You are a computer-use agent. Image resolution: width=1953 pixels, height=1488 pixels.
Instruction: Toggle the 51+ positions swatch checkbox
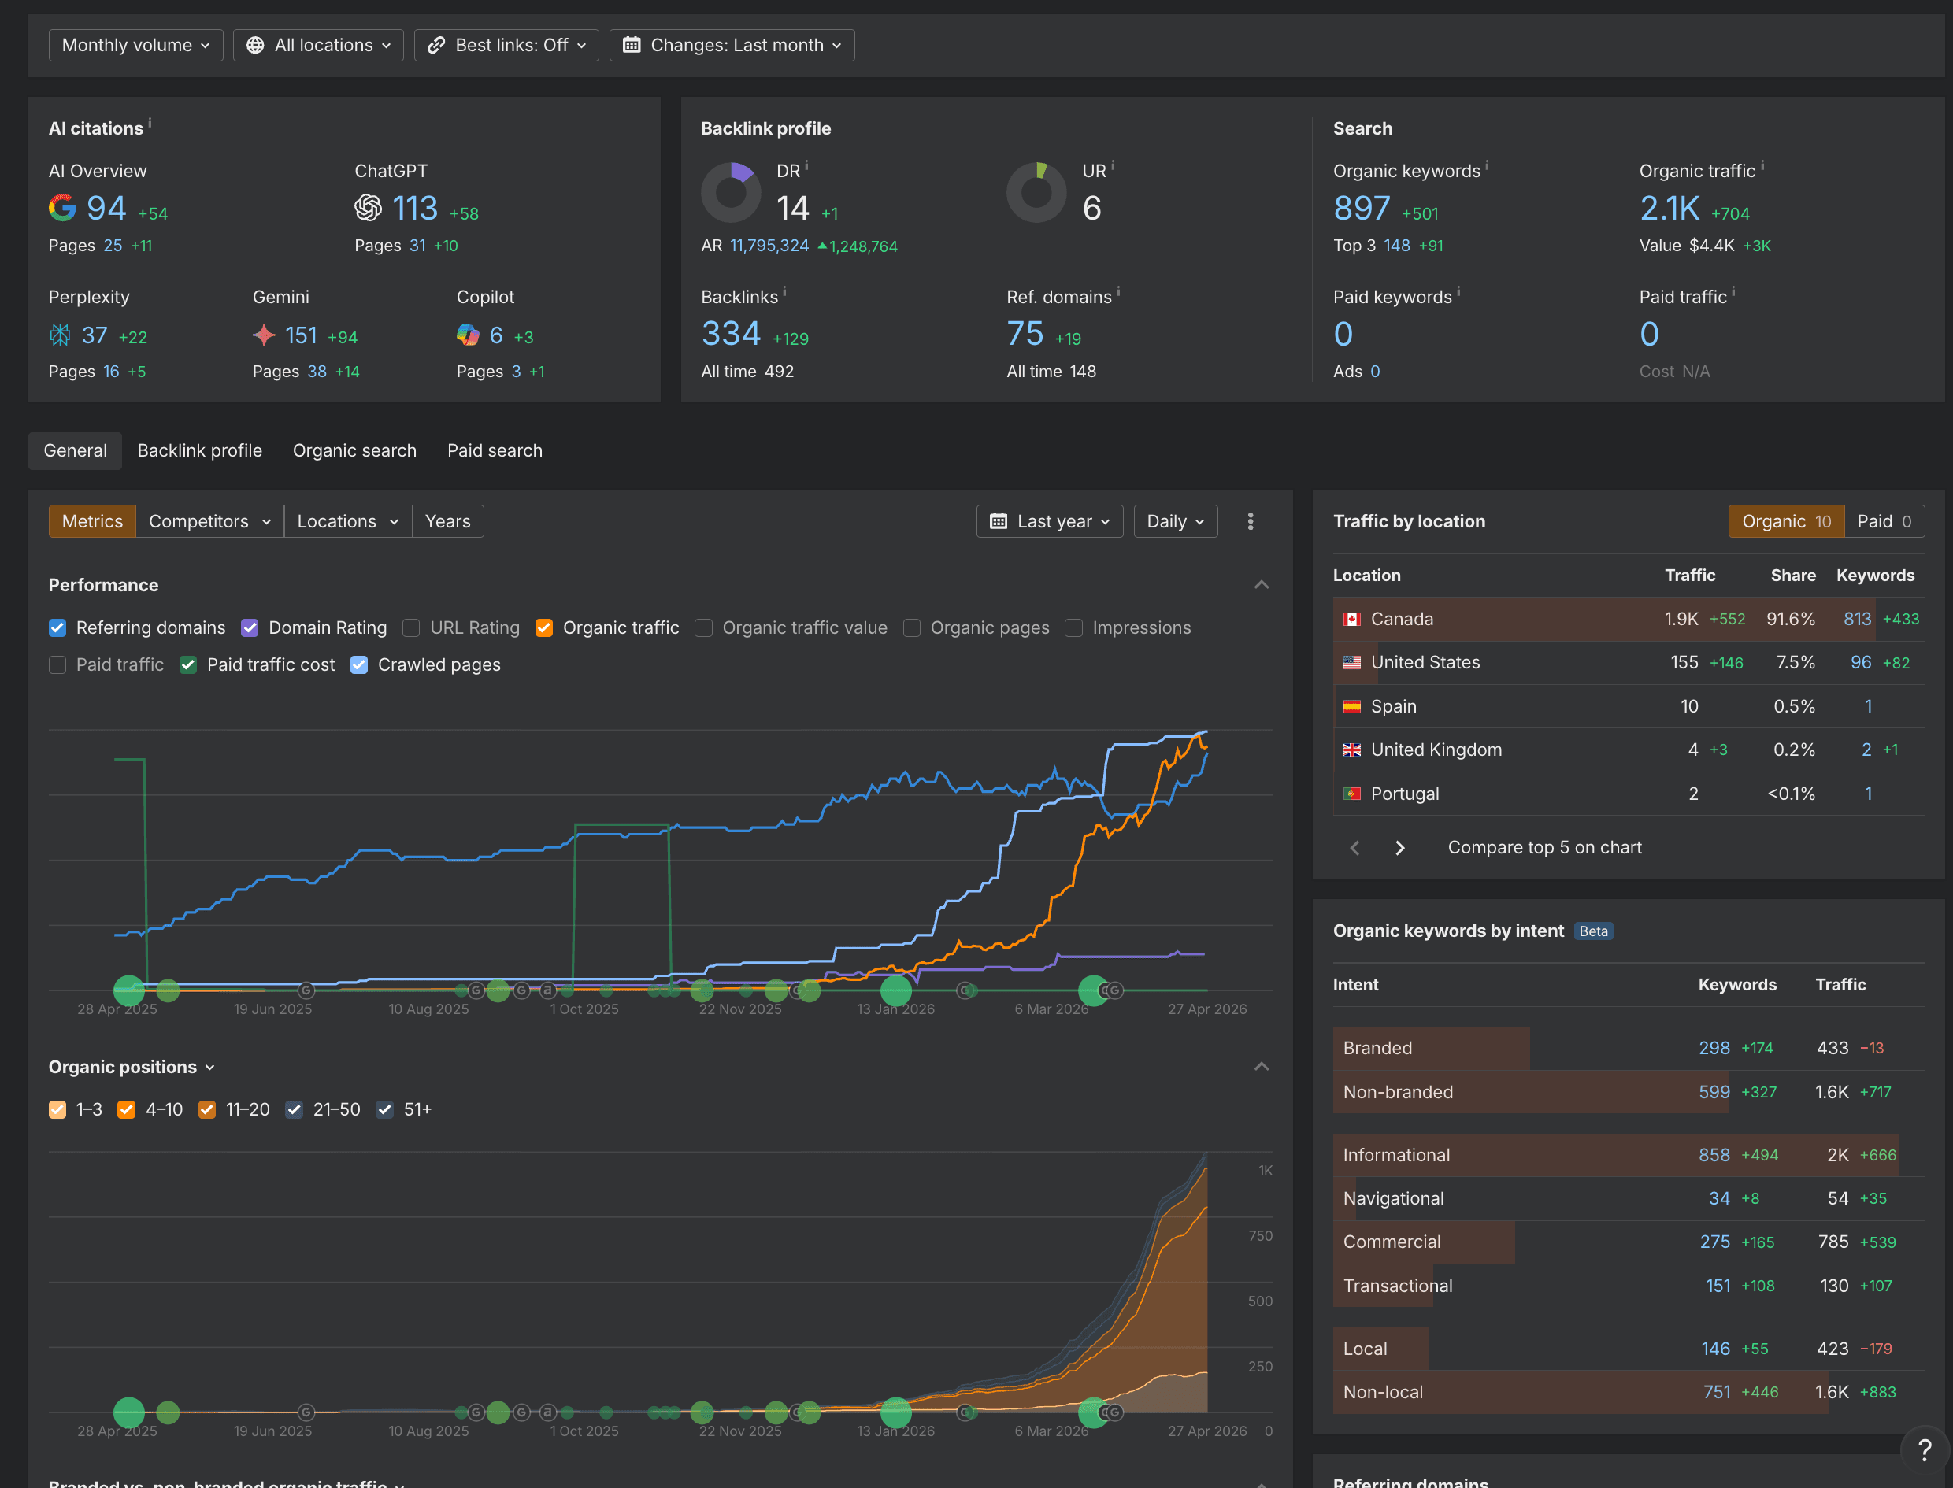click(x=384, y=1110)
